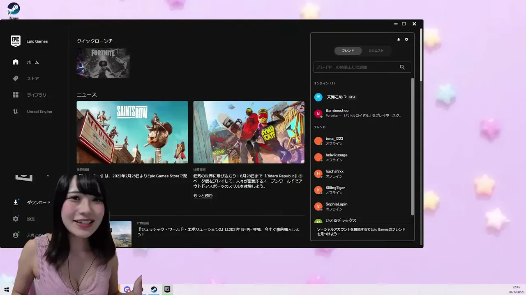Open Windows Start menu button
The width and height of the screenshot is (526, 295).
pyautogui.click(x=6, y=290)
